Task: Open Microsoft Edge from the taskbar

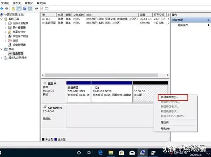Action: tap(100, 153)
